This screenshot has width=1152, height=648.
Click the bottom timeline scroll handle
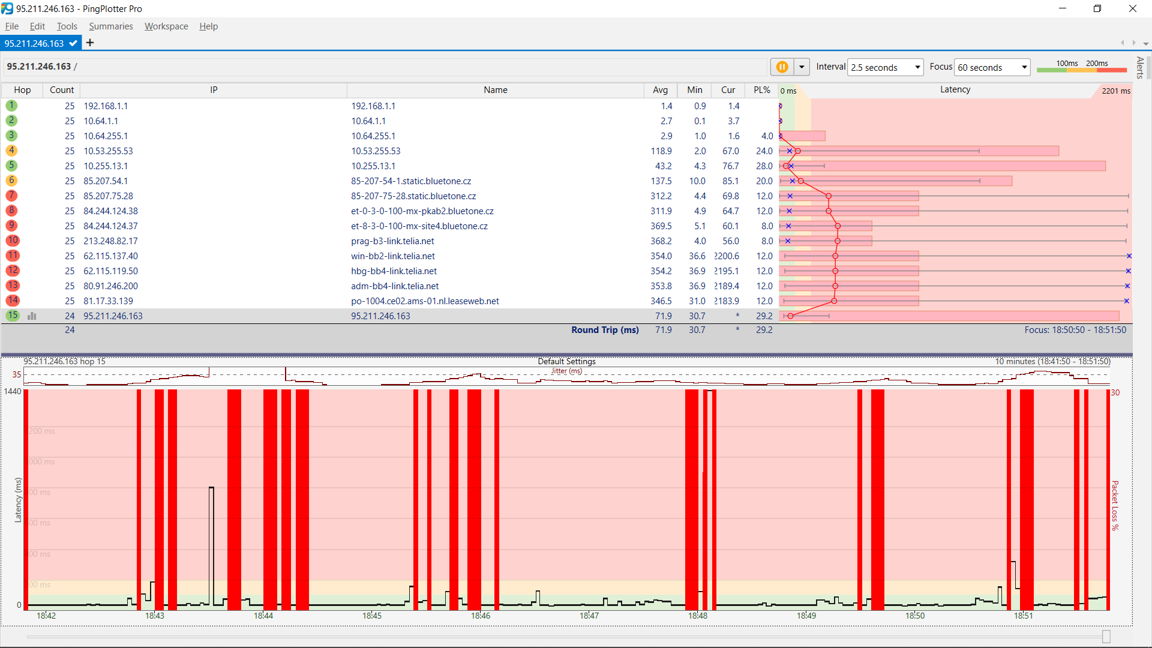coord(1106,637)
